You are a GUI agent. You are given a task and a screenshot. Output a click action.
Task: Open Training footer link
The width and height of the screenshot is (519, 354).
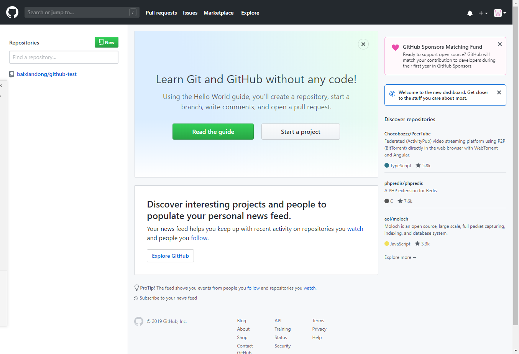282,329
